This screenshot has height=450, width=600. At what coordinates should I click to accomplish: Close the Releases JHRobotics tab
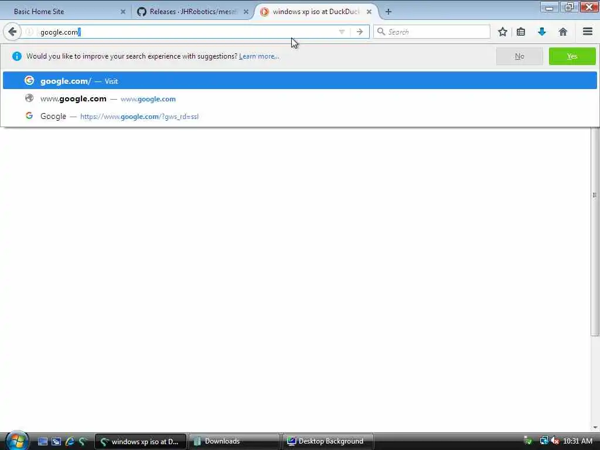(x=246, y=12)
